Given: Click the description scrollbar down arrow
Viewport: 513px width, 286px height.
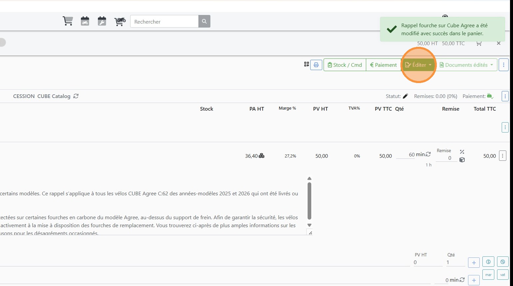Looking at the screenshot, I should click(309, 225).
